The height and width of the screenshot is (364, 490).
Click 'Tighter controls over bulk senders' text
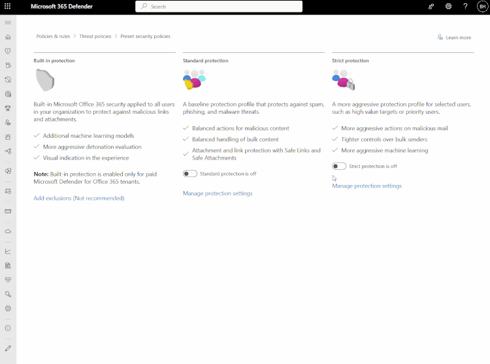click(x=384, y=139)
